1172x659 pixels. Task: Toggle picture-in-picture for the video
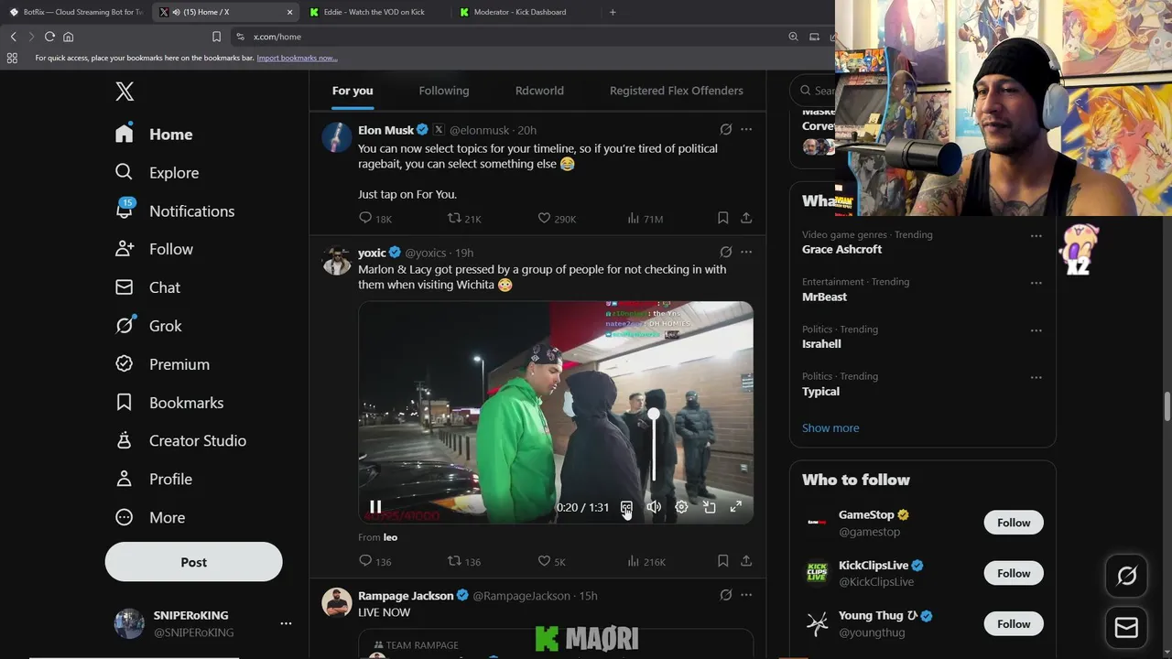[709, 507]
